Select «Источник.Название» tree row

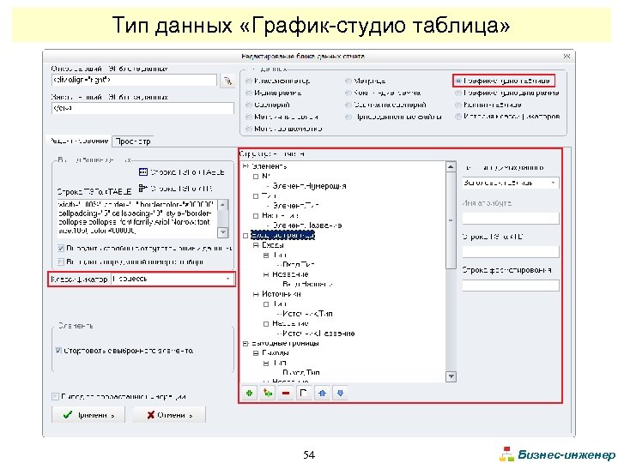[318, 334]
